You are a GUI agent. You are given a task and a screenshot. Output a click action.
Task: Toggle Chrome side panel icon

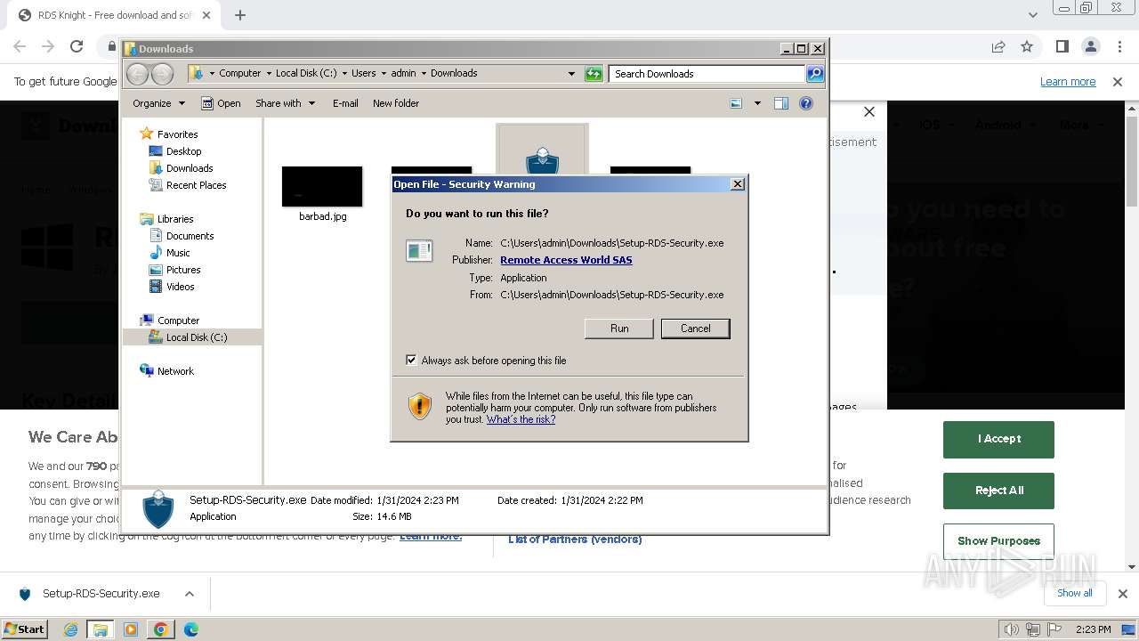point(1062,46)
